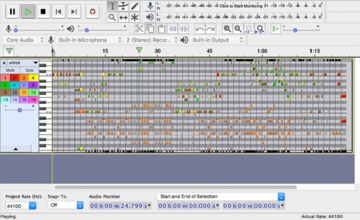The height and width of the screenshot is (220, 360).
Task: Toggle MIDI channel 13 button
Action: tap(5, 99)
